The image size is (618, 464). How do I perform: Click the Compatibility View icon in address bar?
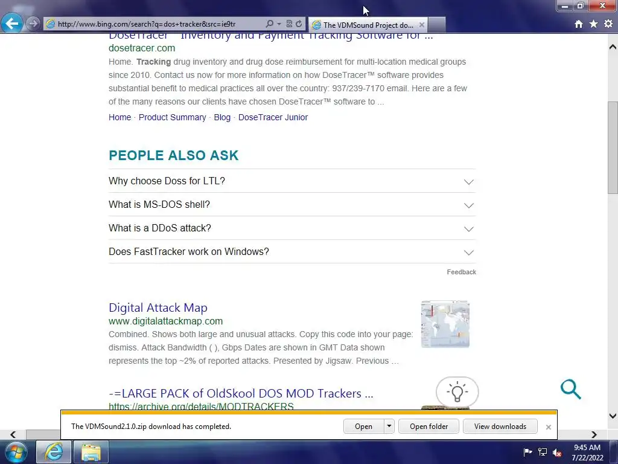[289, 24]
